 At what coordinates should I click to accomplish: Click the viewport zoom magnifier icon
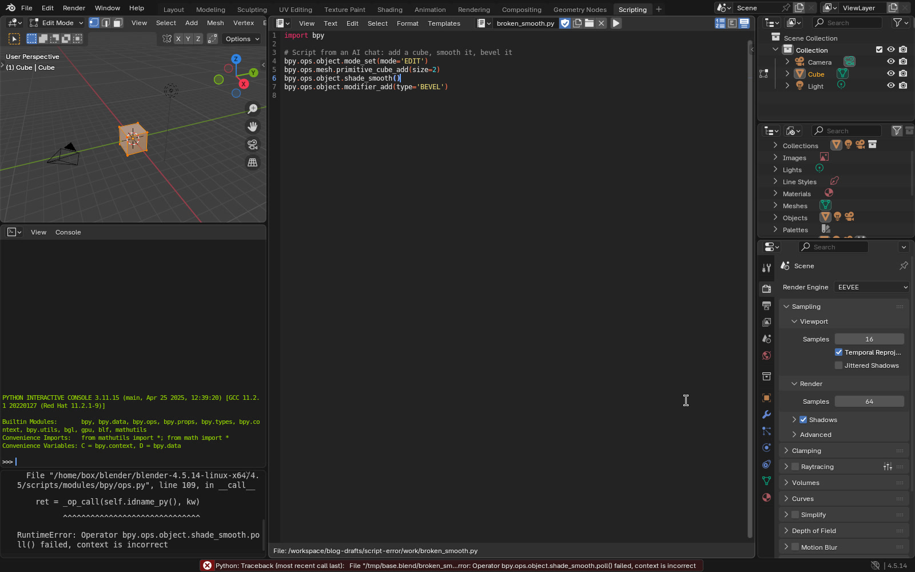point(252,109)
